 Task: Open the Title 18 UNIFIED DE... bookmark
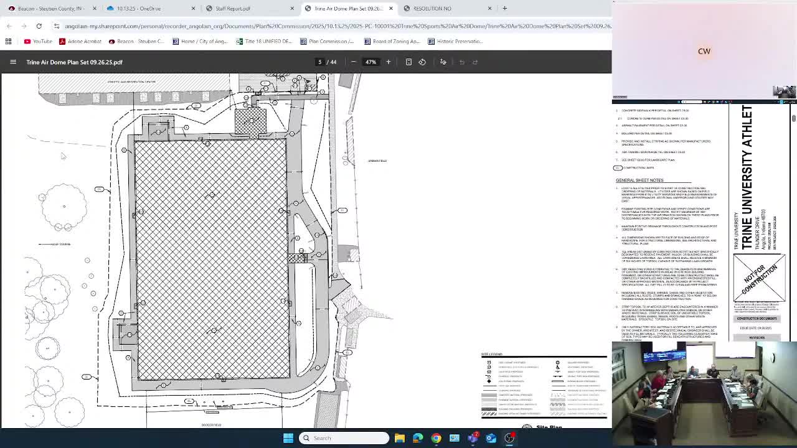[264, 41]
